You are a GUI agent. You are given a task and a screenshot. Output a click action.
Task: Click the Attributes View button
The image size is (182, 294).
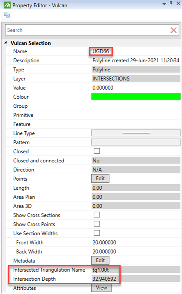101,288
